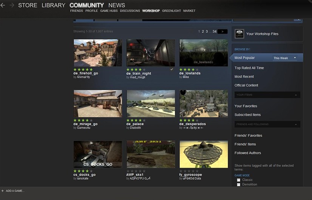Select Most Popular browse option

click(244, 58)
